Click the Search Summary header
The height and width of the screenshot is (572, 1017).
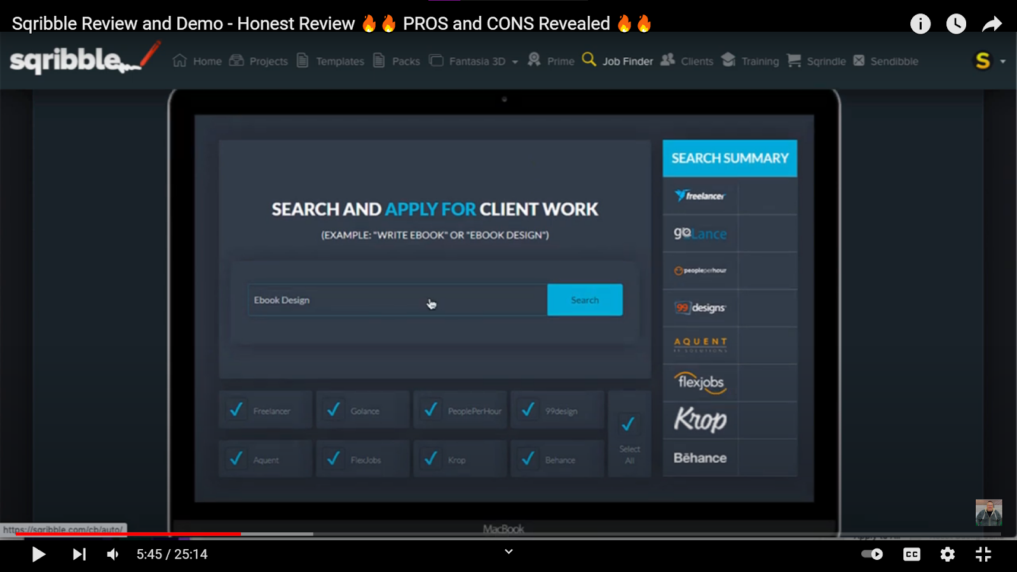click(730, 158)
